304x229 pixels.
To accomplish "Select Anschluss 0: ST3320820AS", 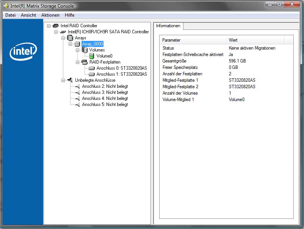I will [122, 68].
